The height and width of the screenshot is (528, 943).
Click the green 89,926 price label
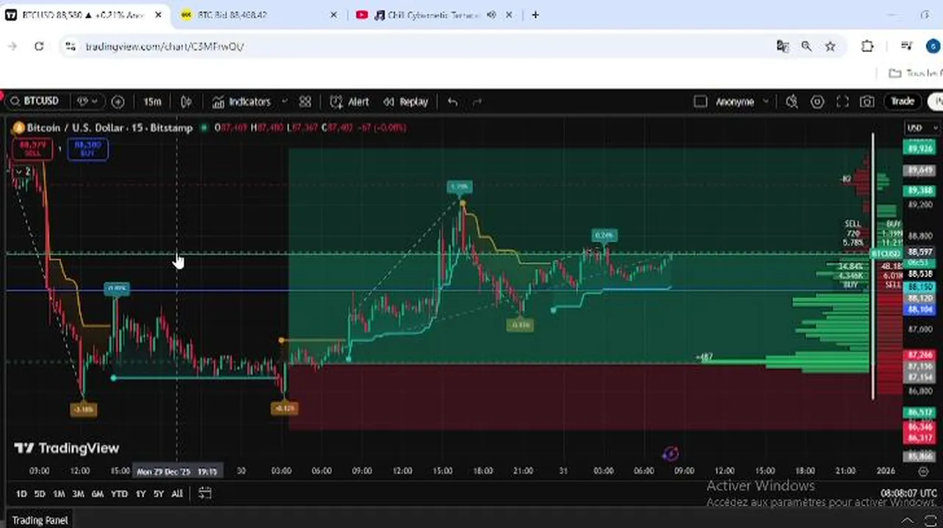coord(920,149)
